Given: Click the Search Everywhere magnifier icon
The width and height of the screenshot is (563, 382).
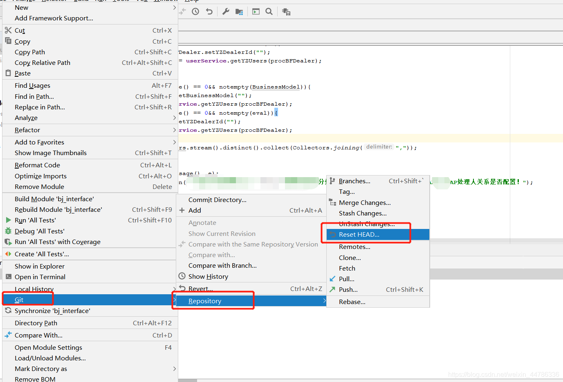Looking at the screenshot, I should [x=269, y=11].
